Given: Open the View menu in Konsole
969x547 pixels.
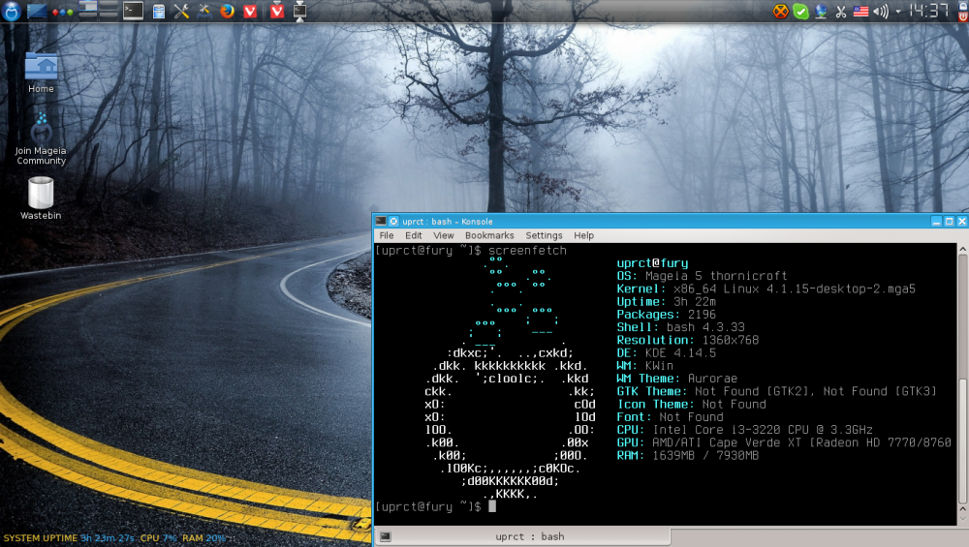Looking at the screenshot, I should click(443, 235).
